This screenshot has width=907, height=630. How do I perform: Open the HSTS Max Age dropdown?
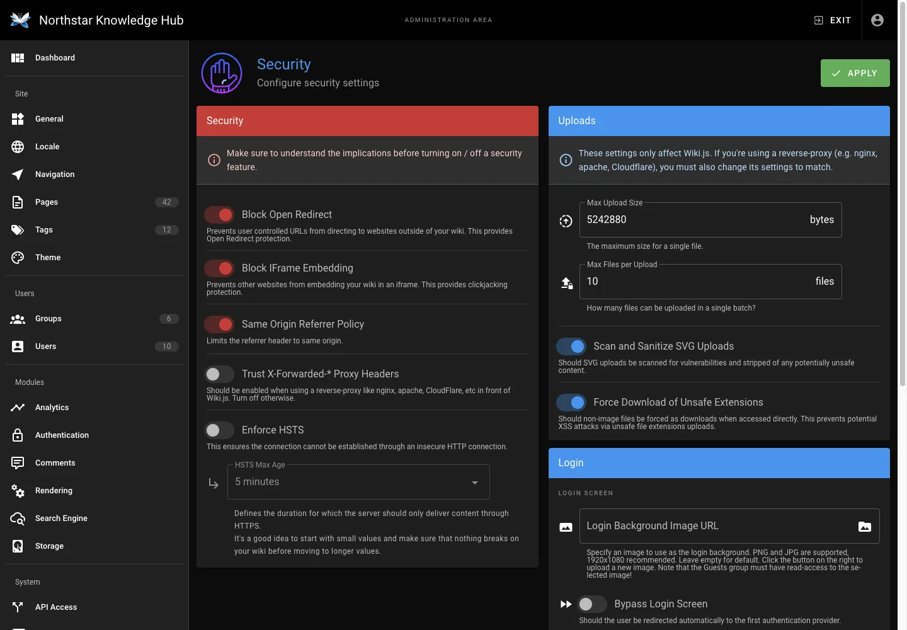coord(358,482)
